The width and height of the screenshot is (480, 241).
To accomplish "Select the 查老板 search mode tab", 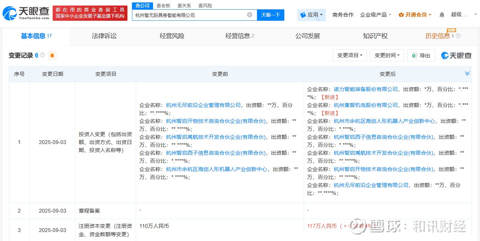I will pyautogui.click(x=163, y=6).
